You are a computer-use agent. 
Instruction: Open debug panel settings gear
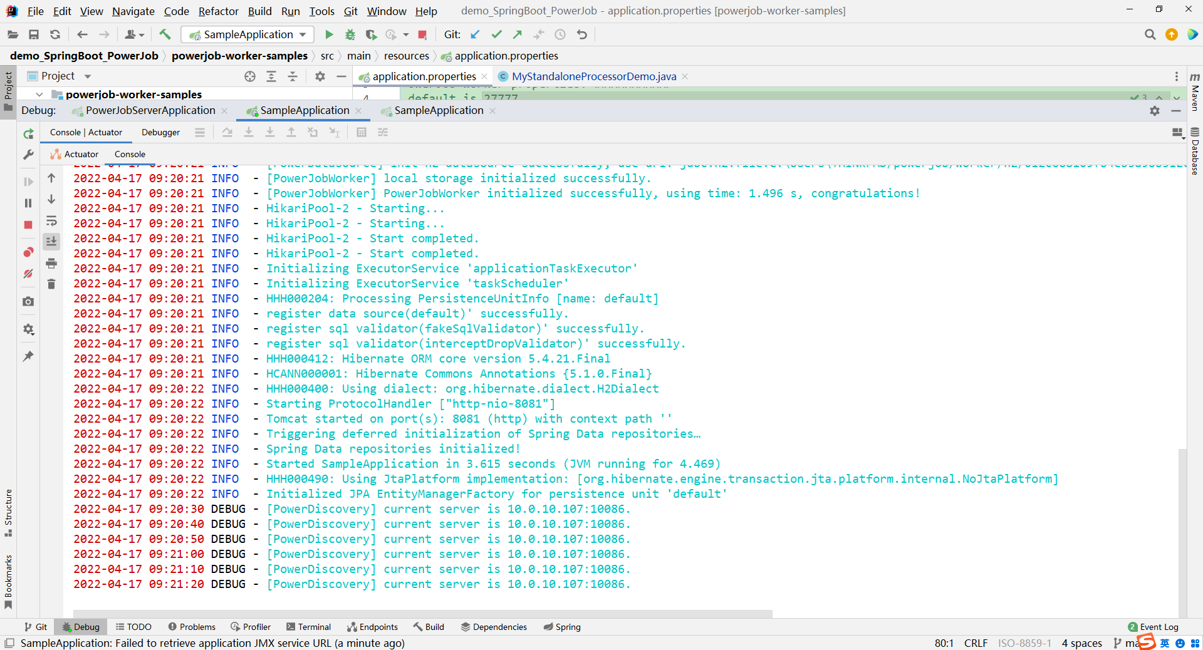[x=1155, y=111]
